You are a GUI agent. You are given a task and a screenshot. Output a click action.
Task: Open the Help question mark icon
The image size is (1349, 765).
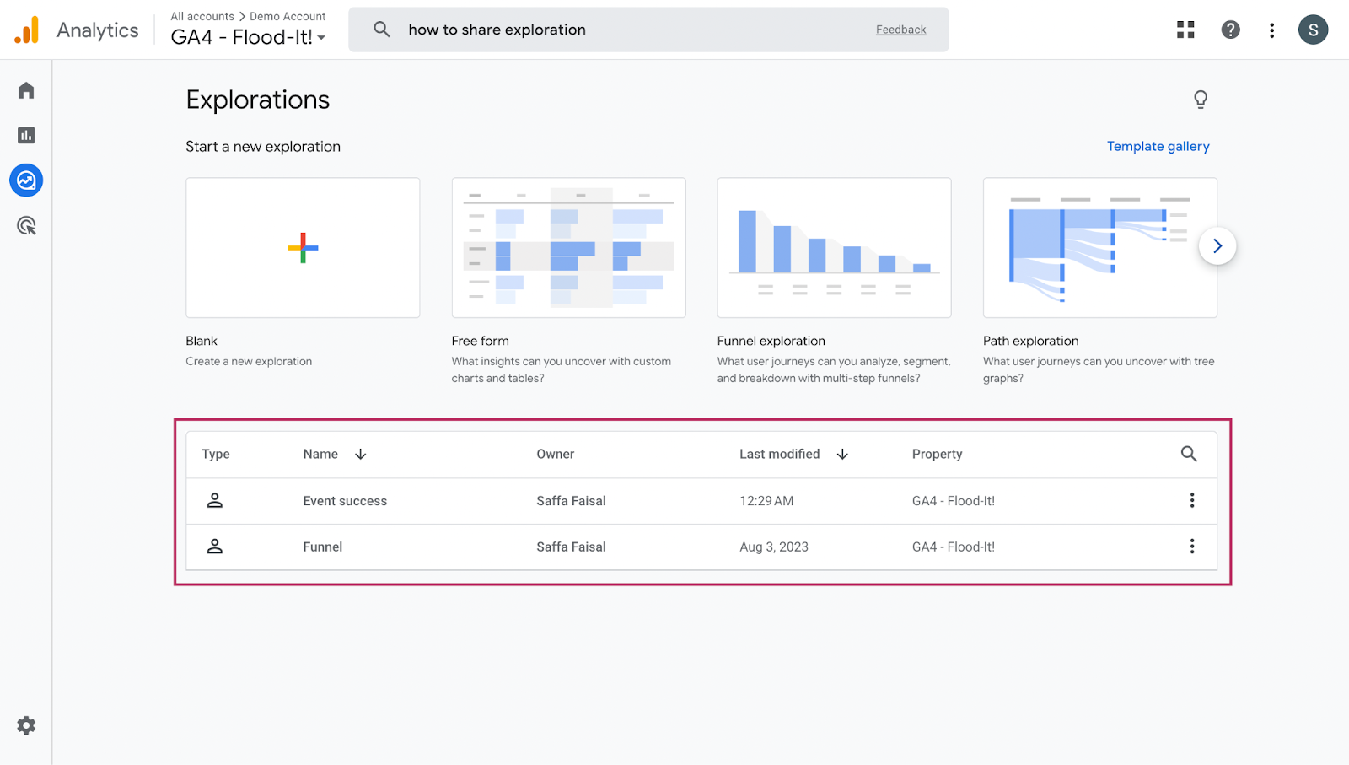point(1230,30)
